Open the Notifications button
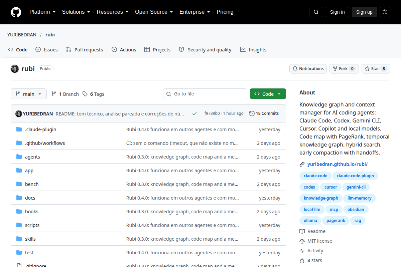The image size is (401, 267). coord(308,69)
